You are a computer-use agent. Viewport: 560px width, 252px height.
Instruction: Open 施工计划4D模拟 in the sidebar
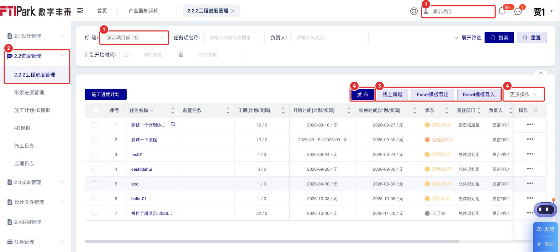tap(32, 110)
